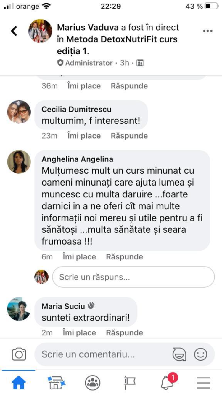Open the hamburger menu tab

(203, 383)
